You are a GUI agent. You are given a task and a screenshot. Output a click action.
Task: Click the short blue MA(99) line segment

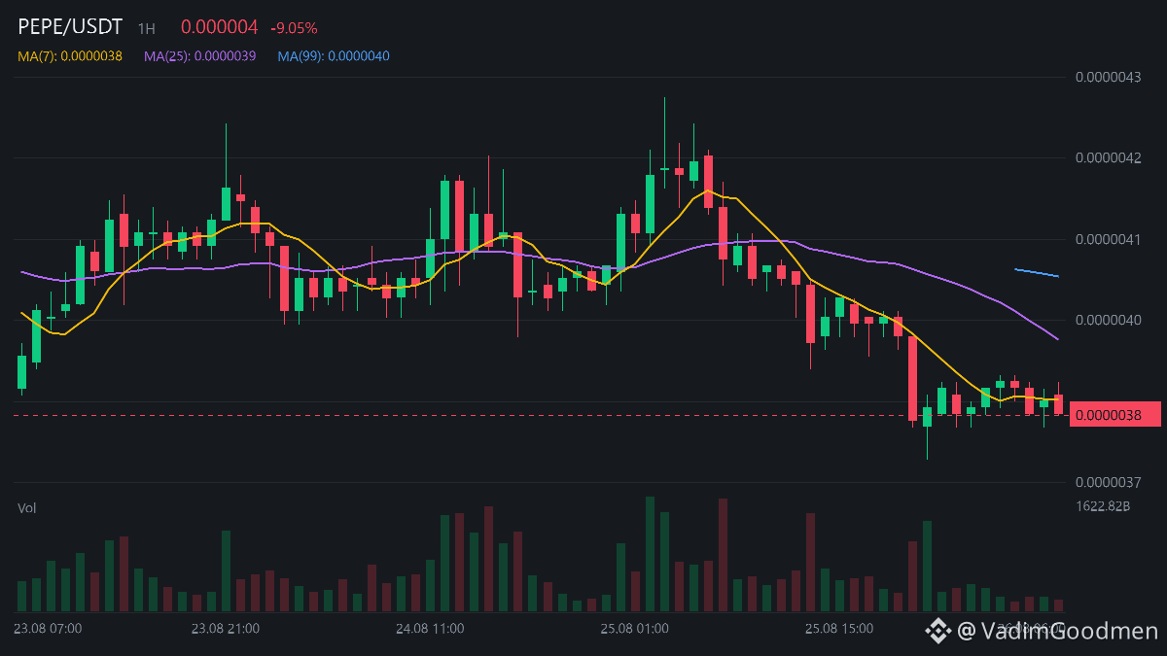tap(1037, 273)
